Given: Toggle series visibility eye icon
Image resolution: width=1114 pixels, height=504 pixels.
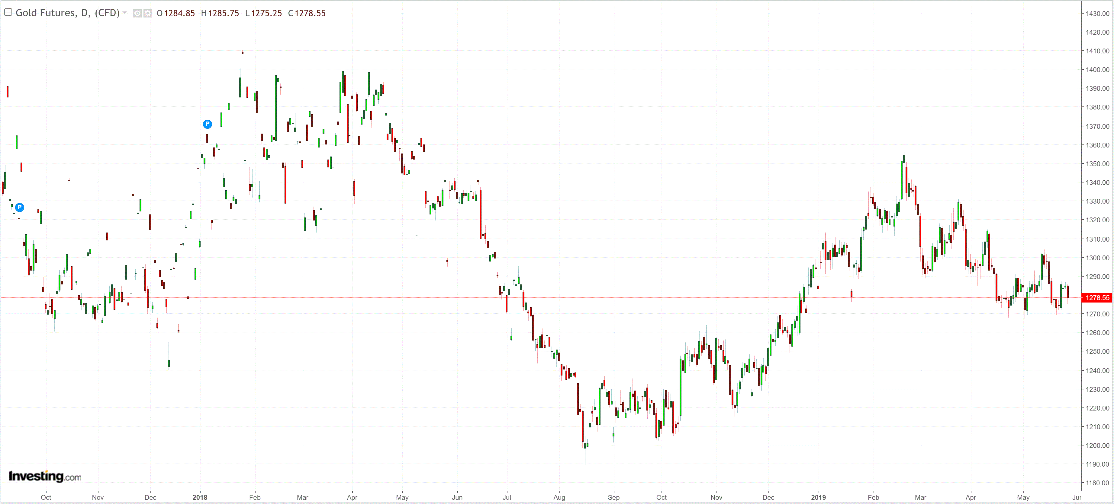Looking at the screenshot, I should [x=137, y=13].
